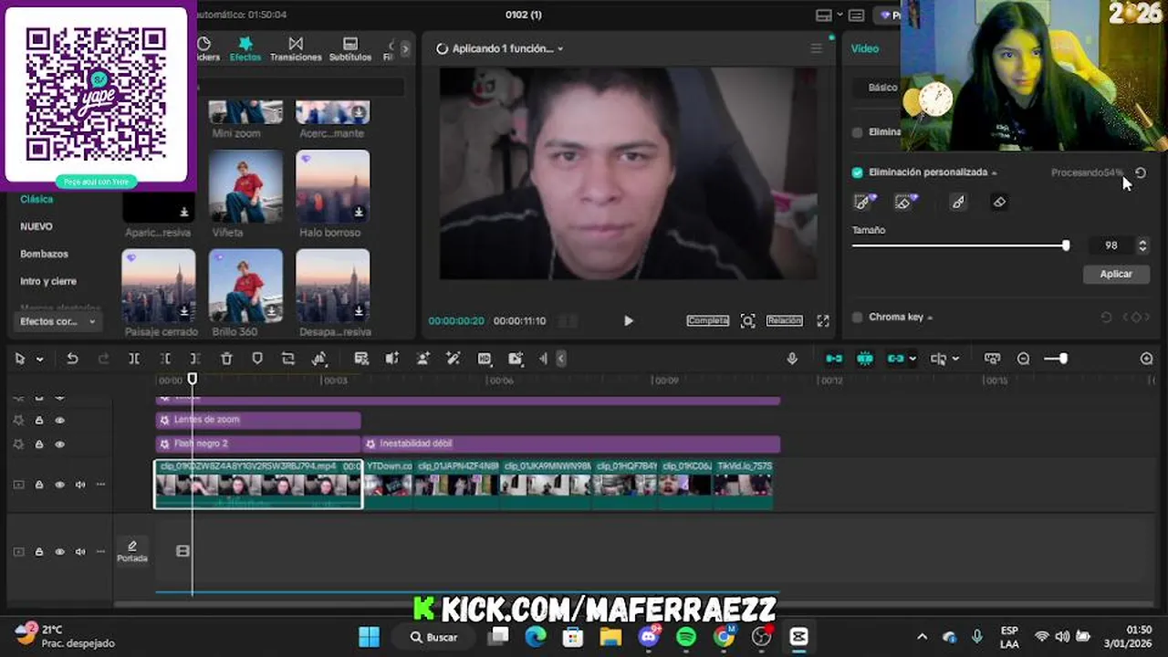The image size is (1168, 657).
Task: Select the Bombazos effects category
Action: tap(45, 254)
